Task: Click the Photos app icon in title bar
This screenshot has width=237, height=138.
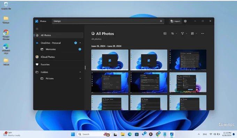Action: pos(37,21)
